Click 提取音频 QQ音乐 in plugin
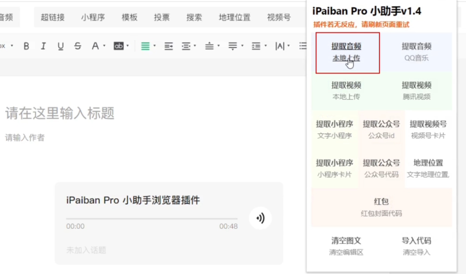 tap(416, 52)
